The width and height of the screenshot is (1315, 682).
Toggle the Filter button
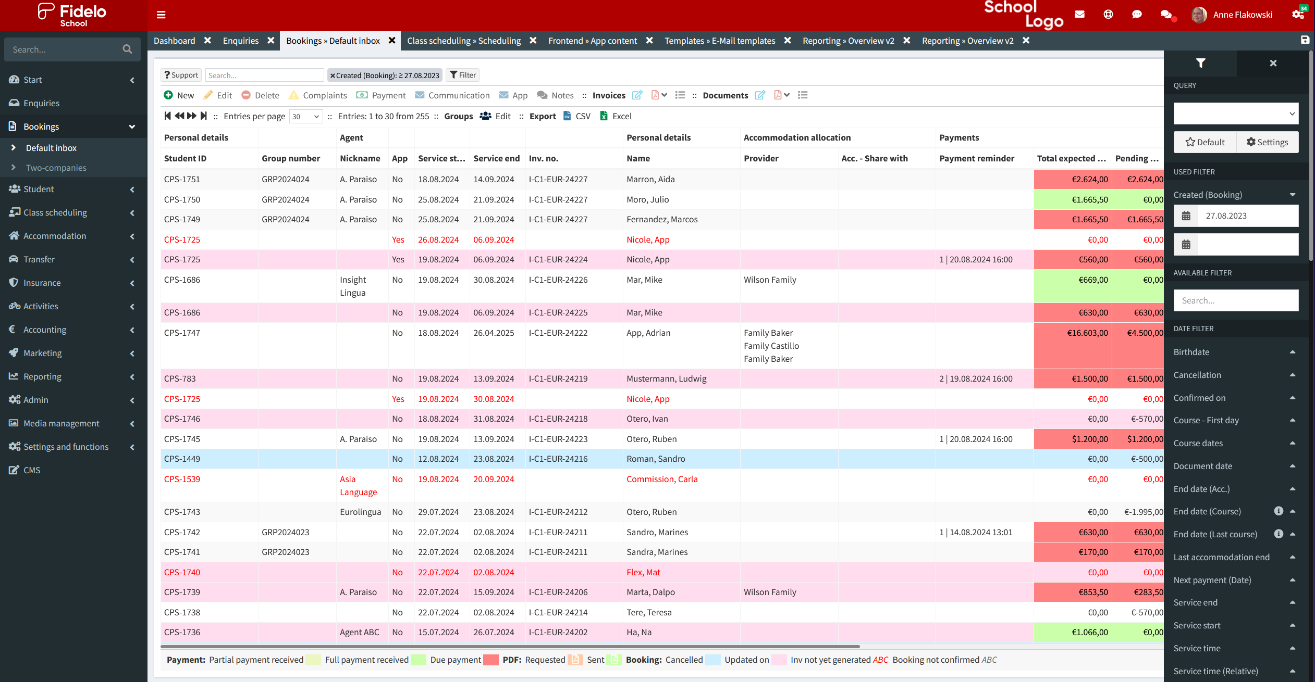pos(463,75)
